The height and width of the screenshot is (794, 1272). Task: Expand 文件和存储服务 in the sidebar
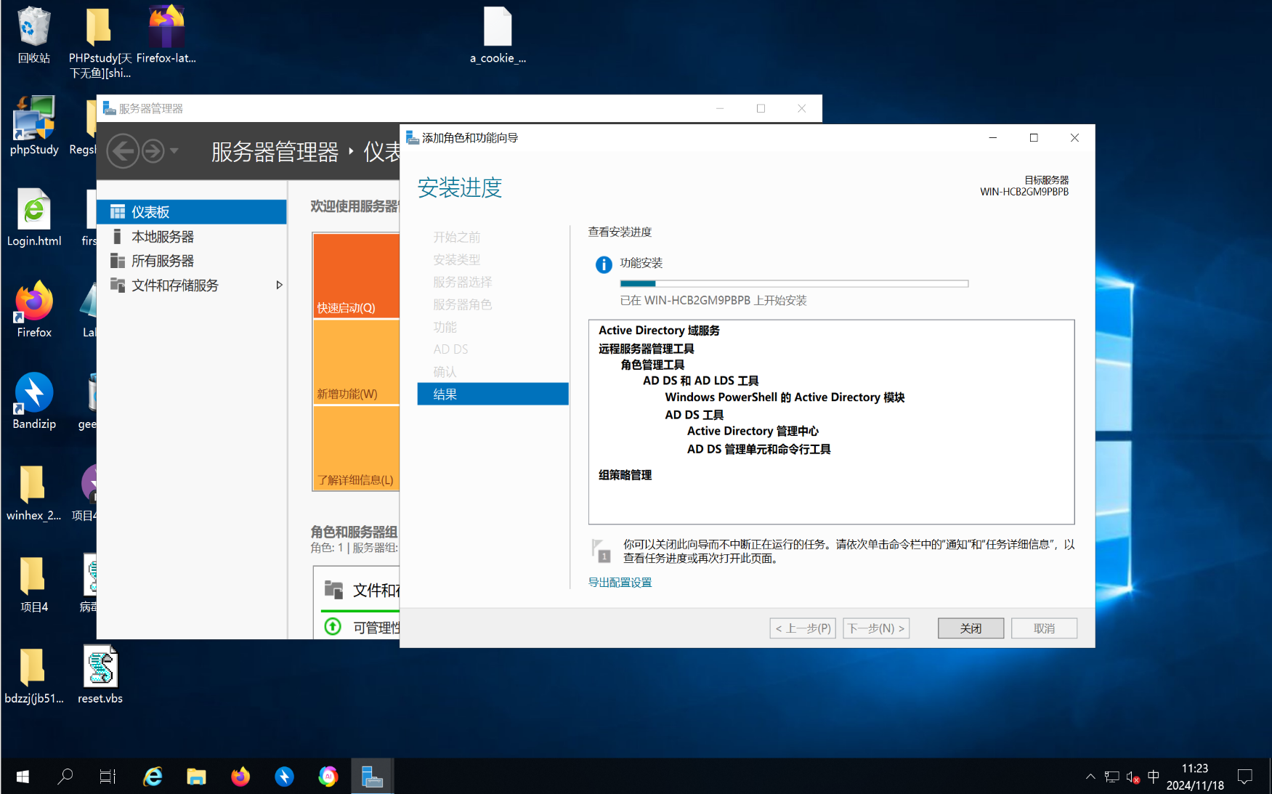click(279, 285)
